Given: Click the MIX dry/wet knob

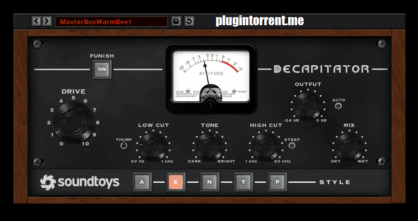Looking at the screenshot, I should point(349,147).
